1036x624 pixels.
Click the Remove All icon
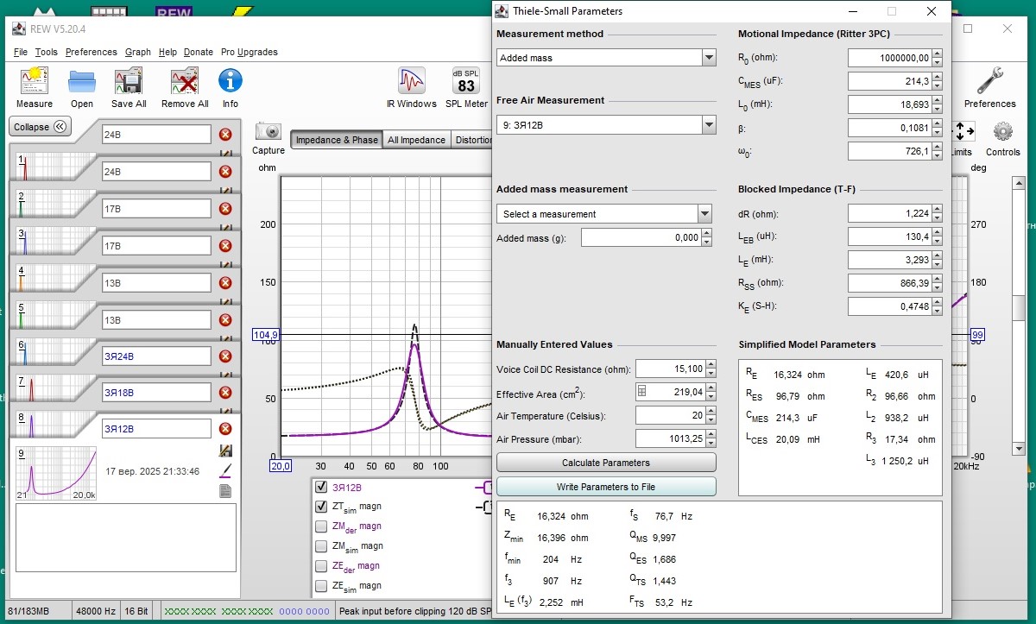[185, 83]
